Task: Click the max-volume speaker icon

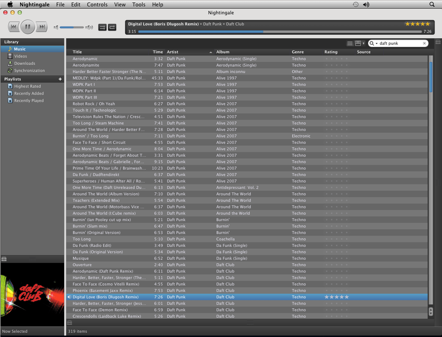Action: click(x=89, y=27)
